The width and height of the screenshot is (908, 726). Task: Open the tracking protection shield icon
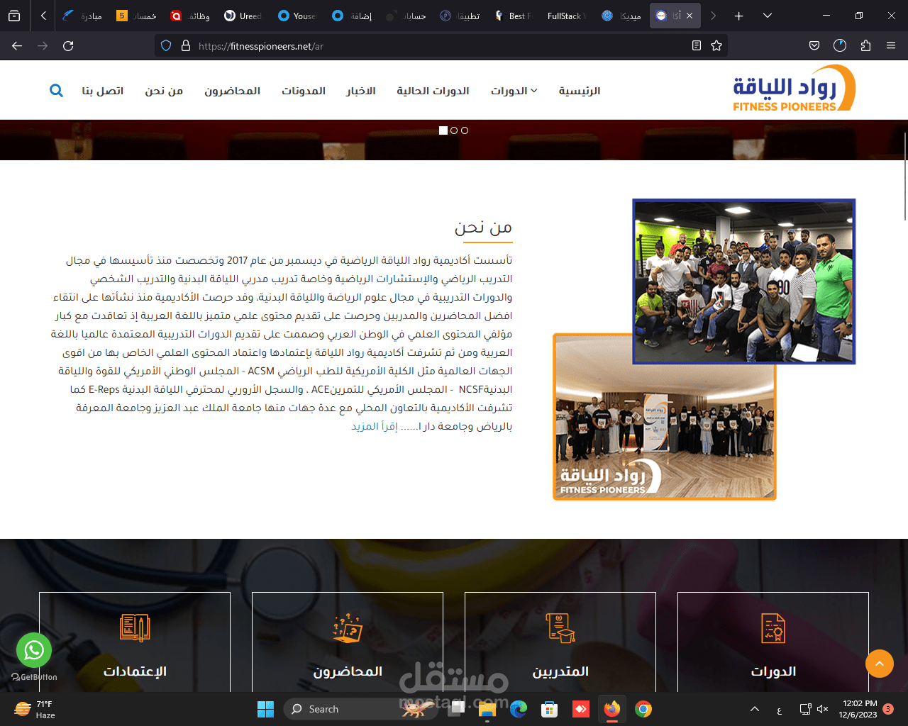(166, 46)
